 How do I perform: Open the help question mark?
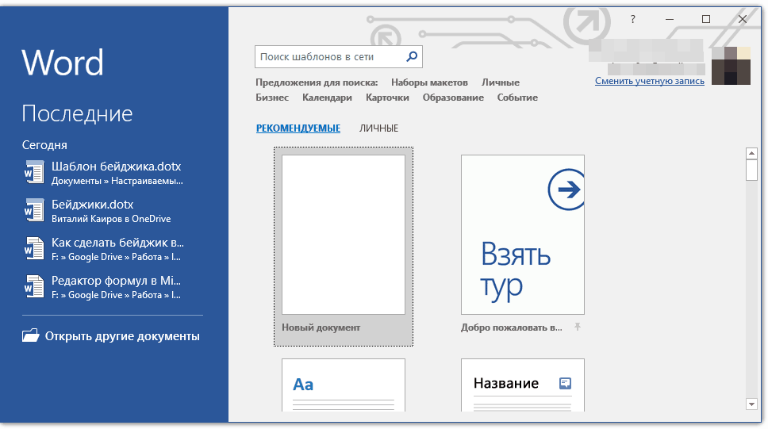tap(633, 19)
